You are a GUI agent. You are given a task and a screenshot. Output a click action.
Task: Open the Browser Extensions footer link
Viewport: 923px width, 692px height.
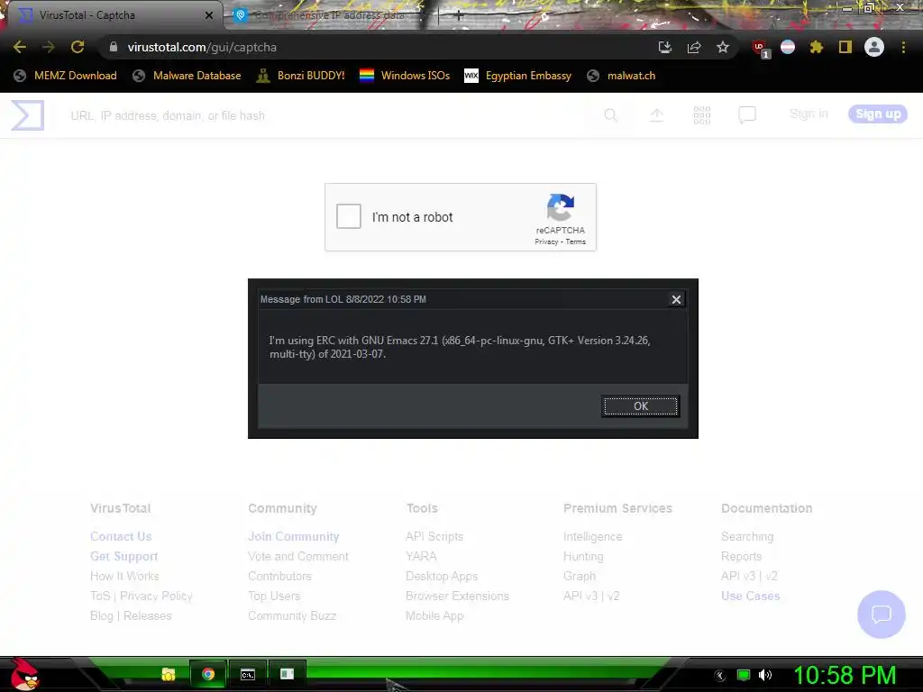(x=457, y=596)
